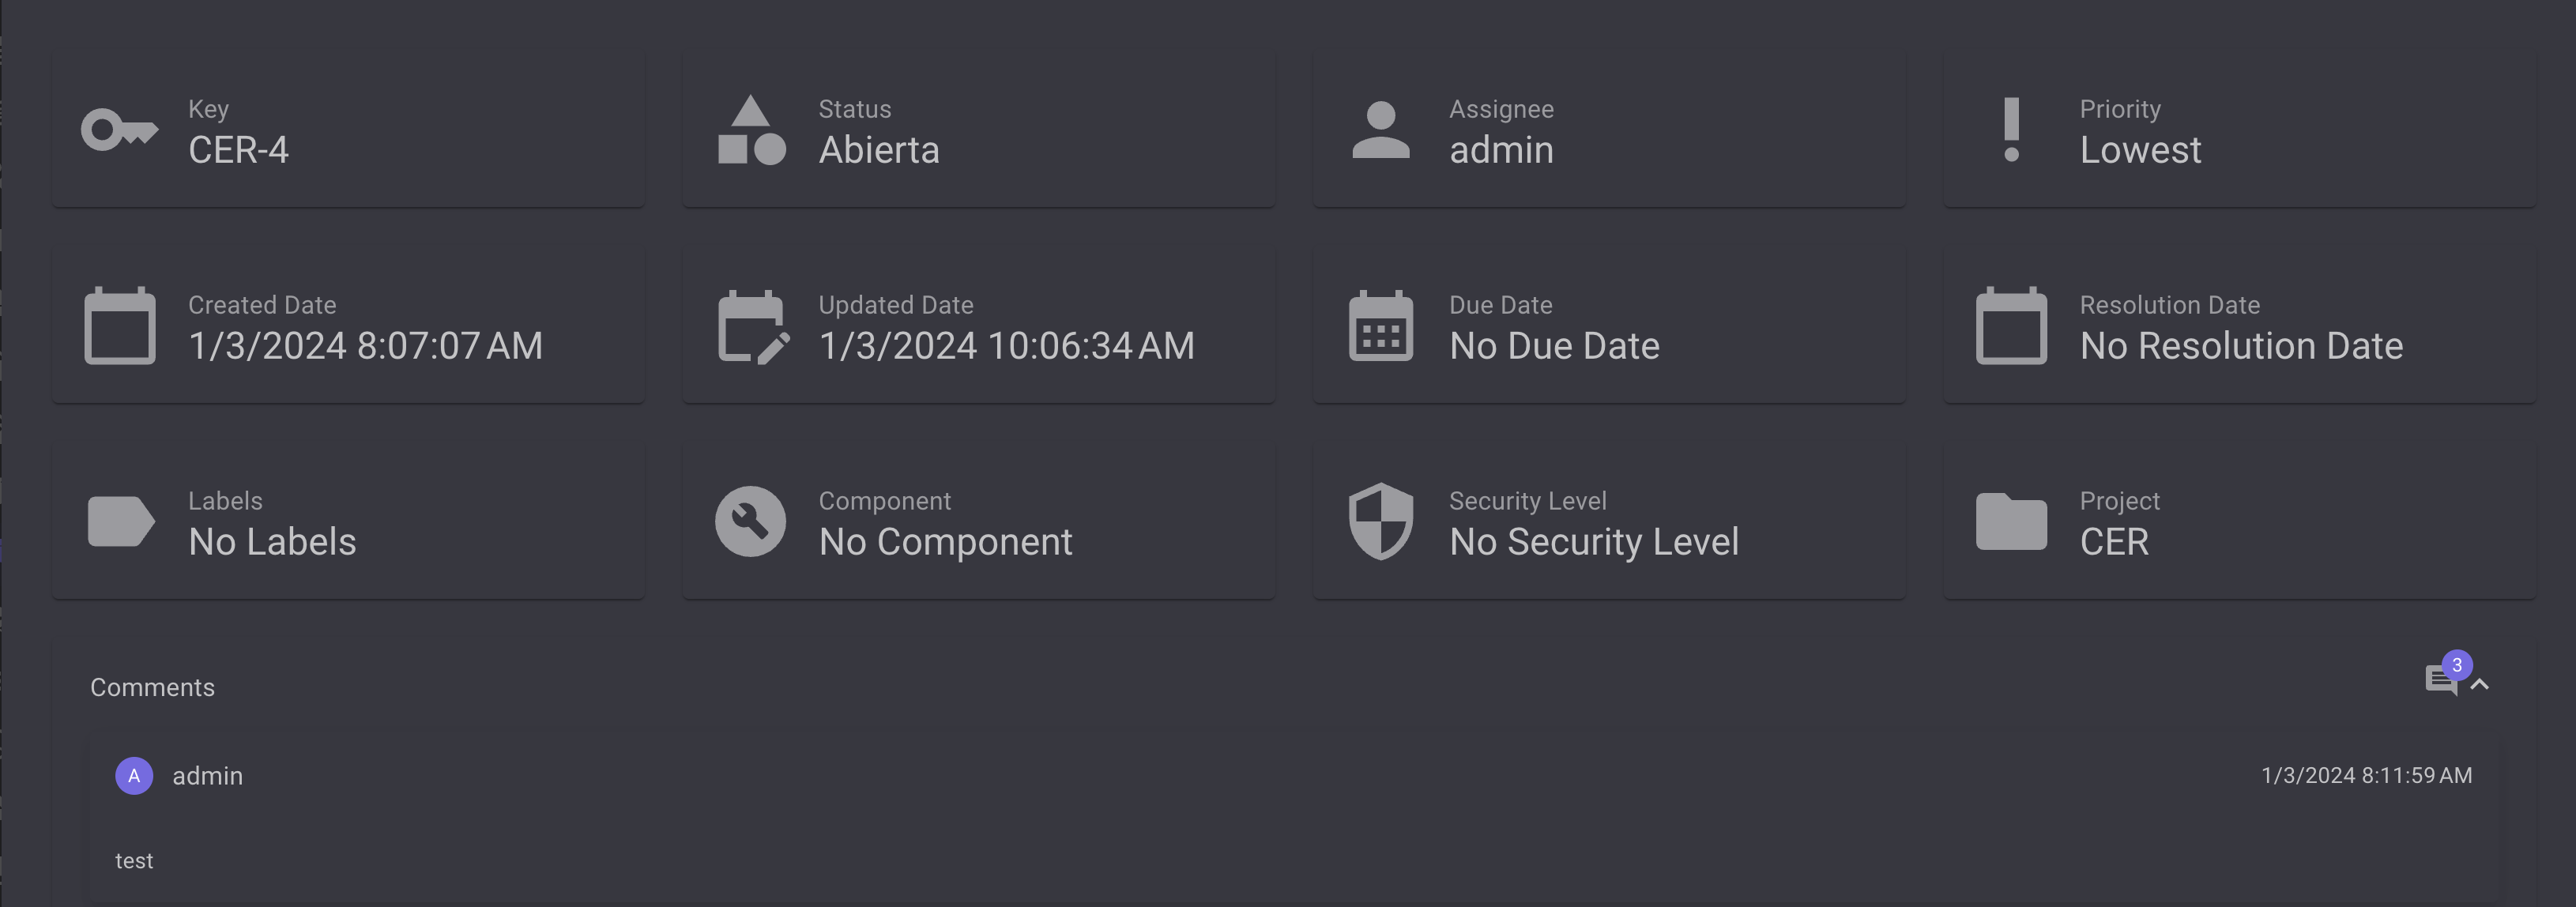The height and width of the screenshot is (907, 2576).
Task: Collapse the Comments section chevron
Action: click(x=2480, y=685)
